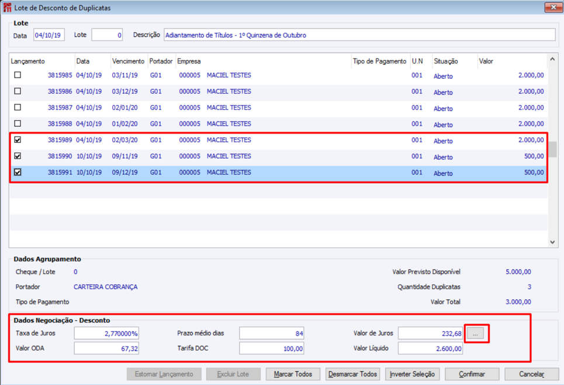Screen dimensions: 564x385
Task: Click into the Taxa de Juros field
Action: [x=106, y=334]
